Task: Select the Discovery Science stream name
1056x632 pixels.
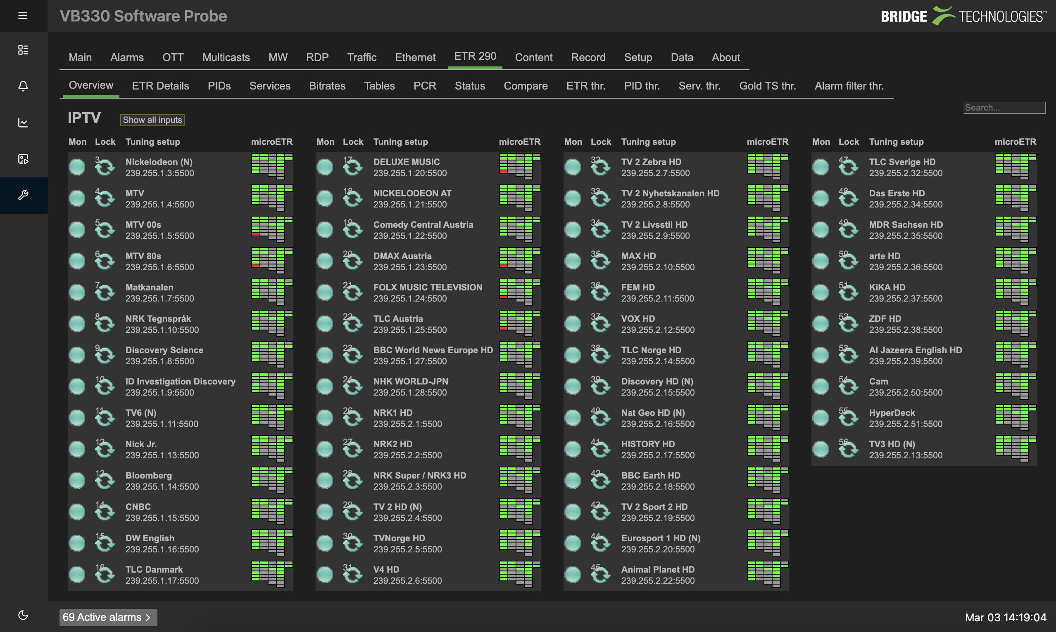Action: click(164, 350)
